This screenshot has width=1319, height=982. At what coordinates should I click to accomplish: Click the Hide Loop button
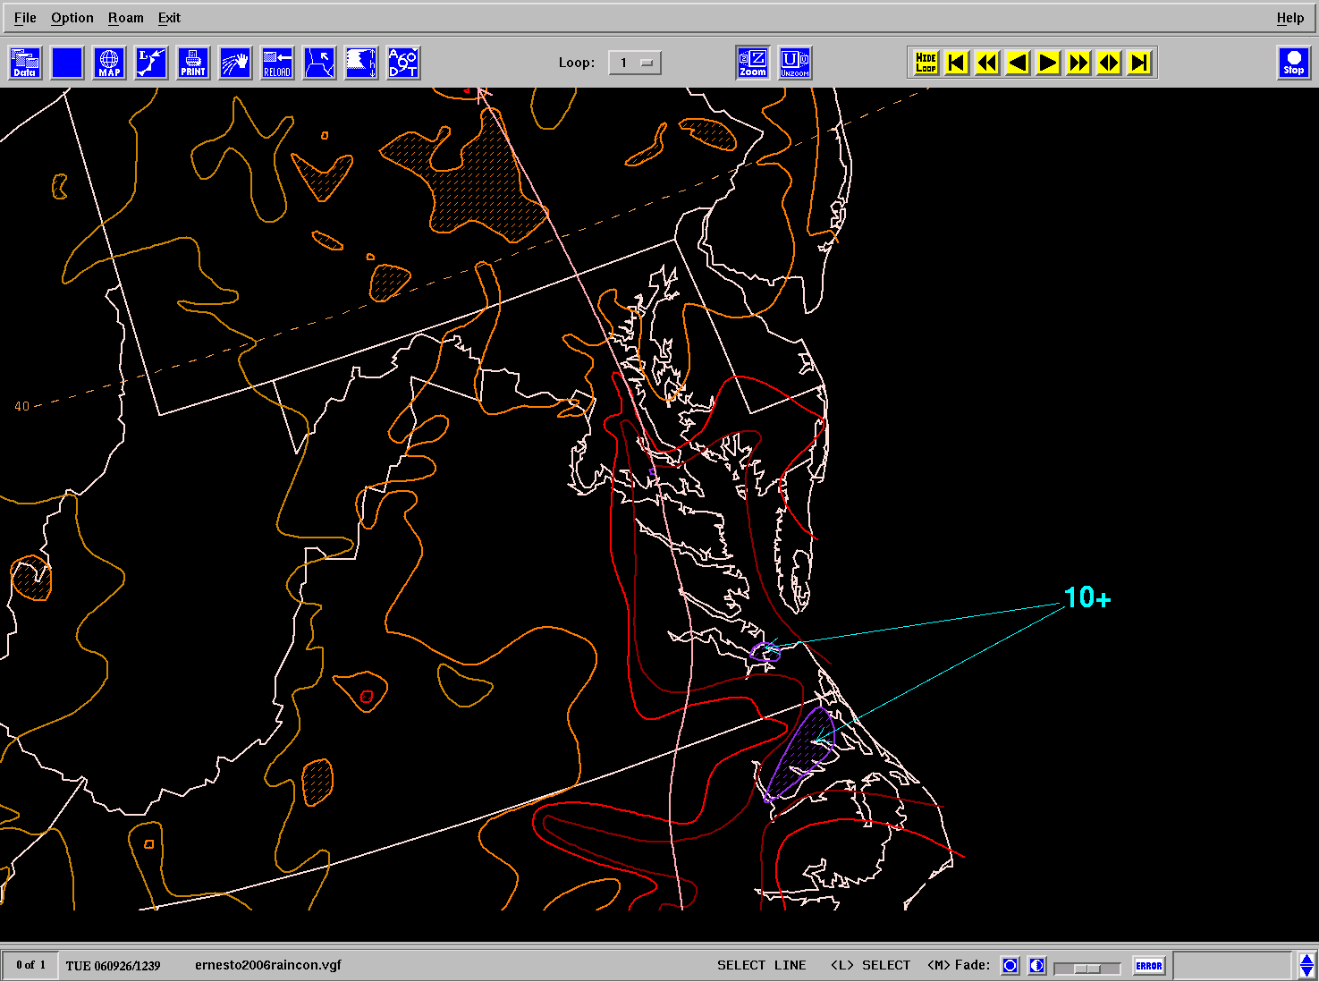[926, 63]
